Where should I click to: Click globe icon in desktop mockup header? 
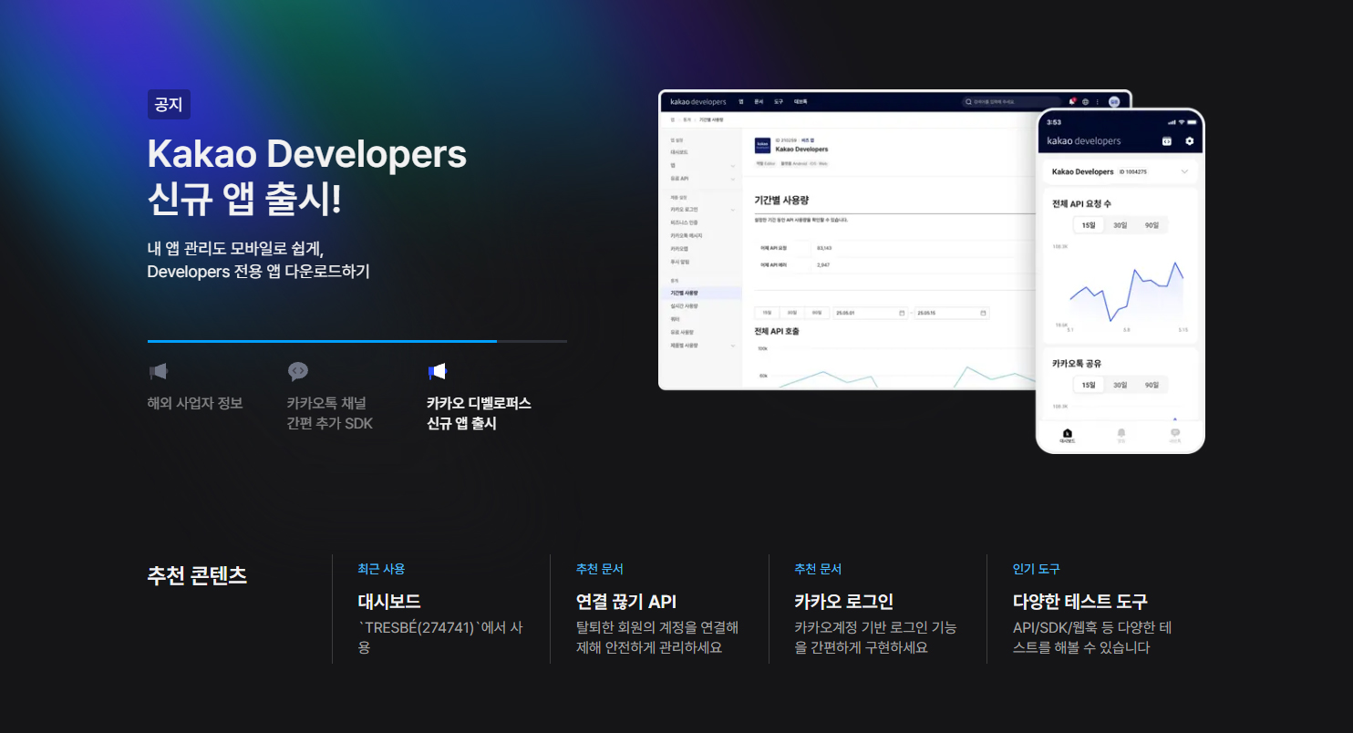pyautogui.click(x=1085, y=102)
